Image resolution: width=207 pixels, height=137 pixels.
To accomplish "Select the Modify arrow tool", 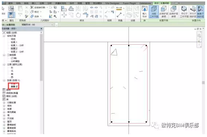I will [x=3, y=9].
